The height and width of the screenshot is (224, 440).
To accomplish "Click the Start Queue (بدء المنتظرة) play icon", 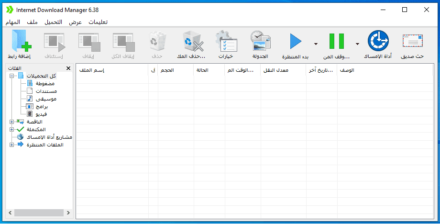I will [x=296, y=41].
